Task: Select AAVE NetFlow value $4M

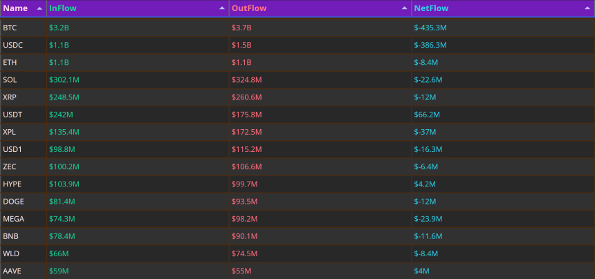Action: (x=421, y=271)
